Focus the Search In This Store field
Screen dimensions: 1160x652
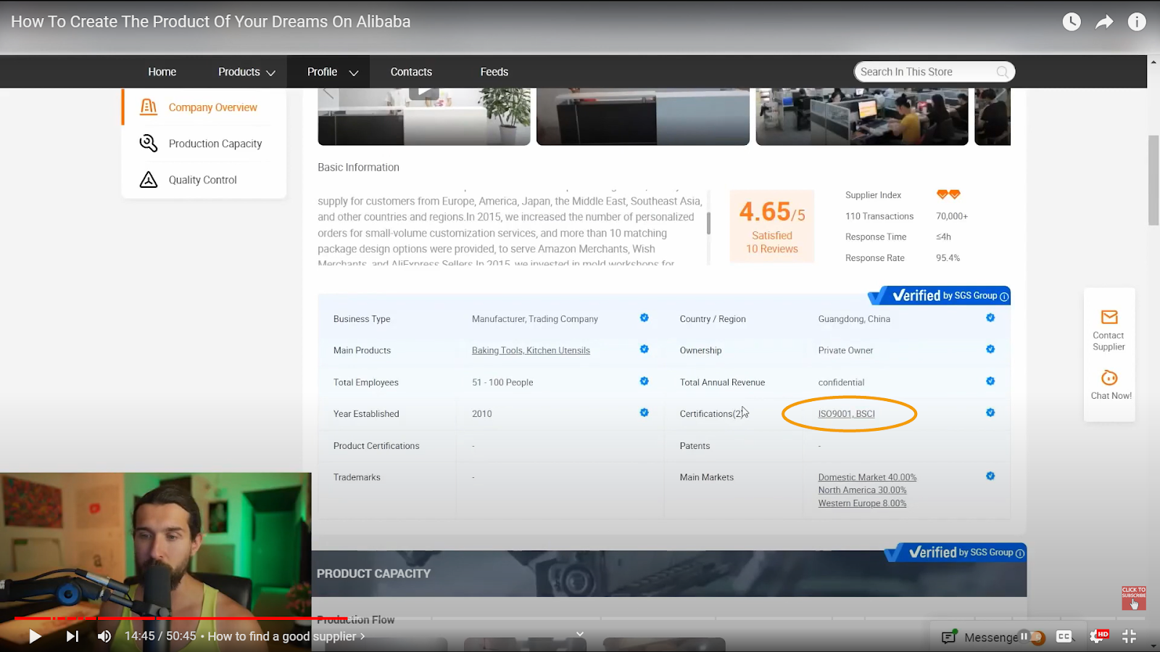(934, 72)
